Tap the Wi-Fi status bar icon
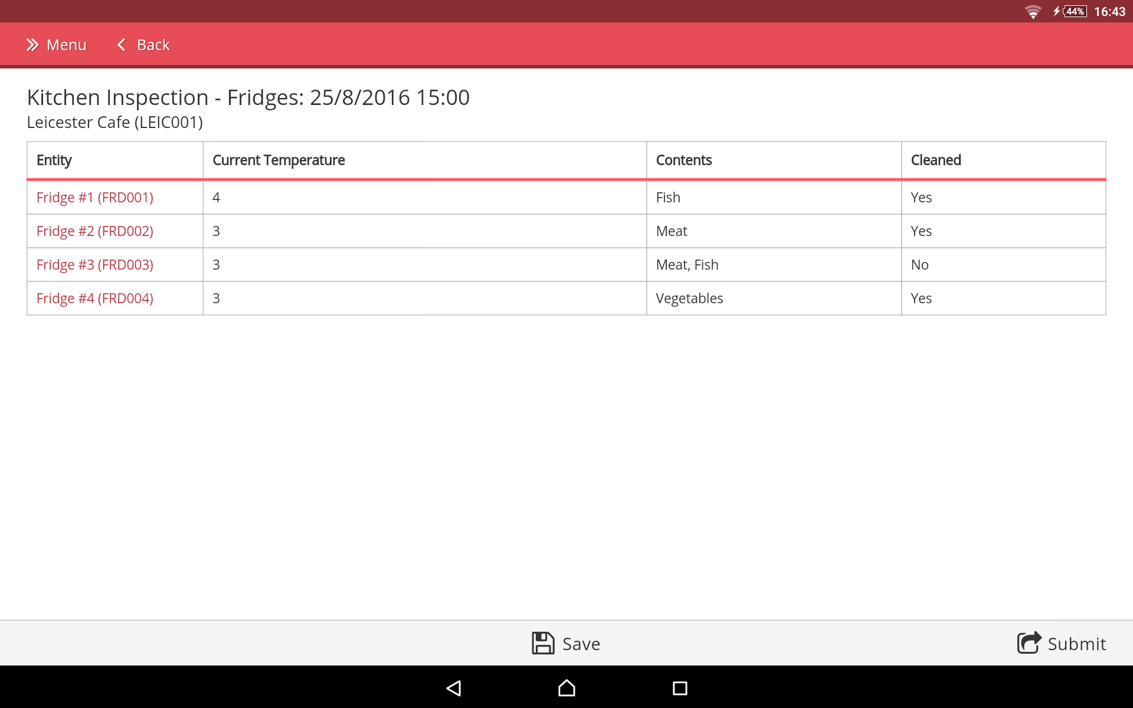 coord(1033,11)
